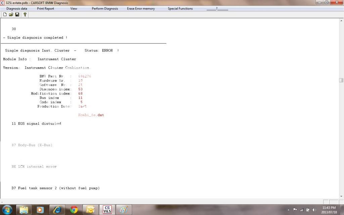344x215 pixels.
Task: Open the Erase Error memory menu
Action: 141,9
